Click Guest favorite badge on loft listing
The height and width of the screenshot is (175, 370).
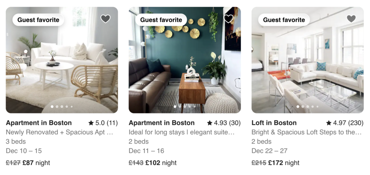click(284, 20)
